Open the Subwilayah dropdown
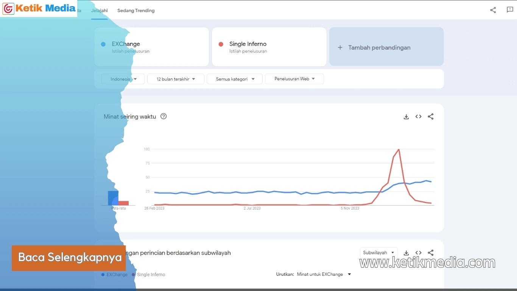 (x=378, y=253)
